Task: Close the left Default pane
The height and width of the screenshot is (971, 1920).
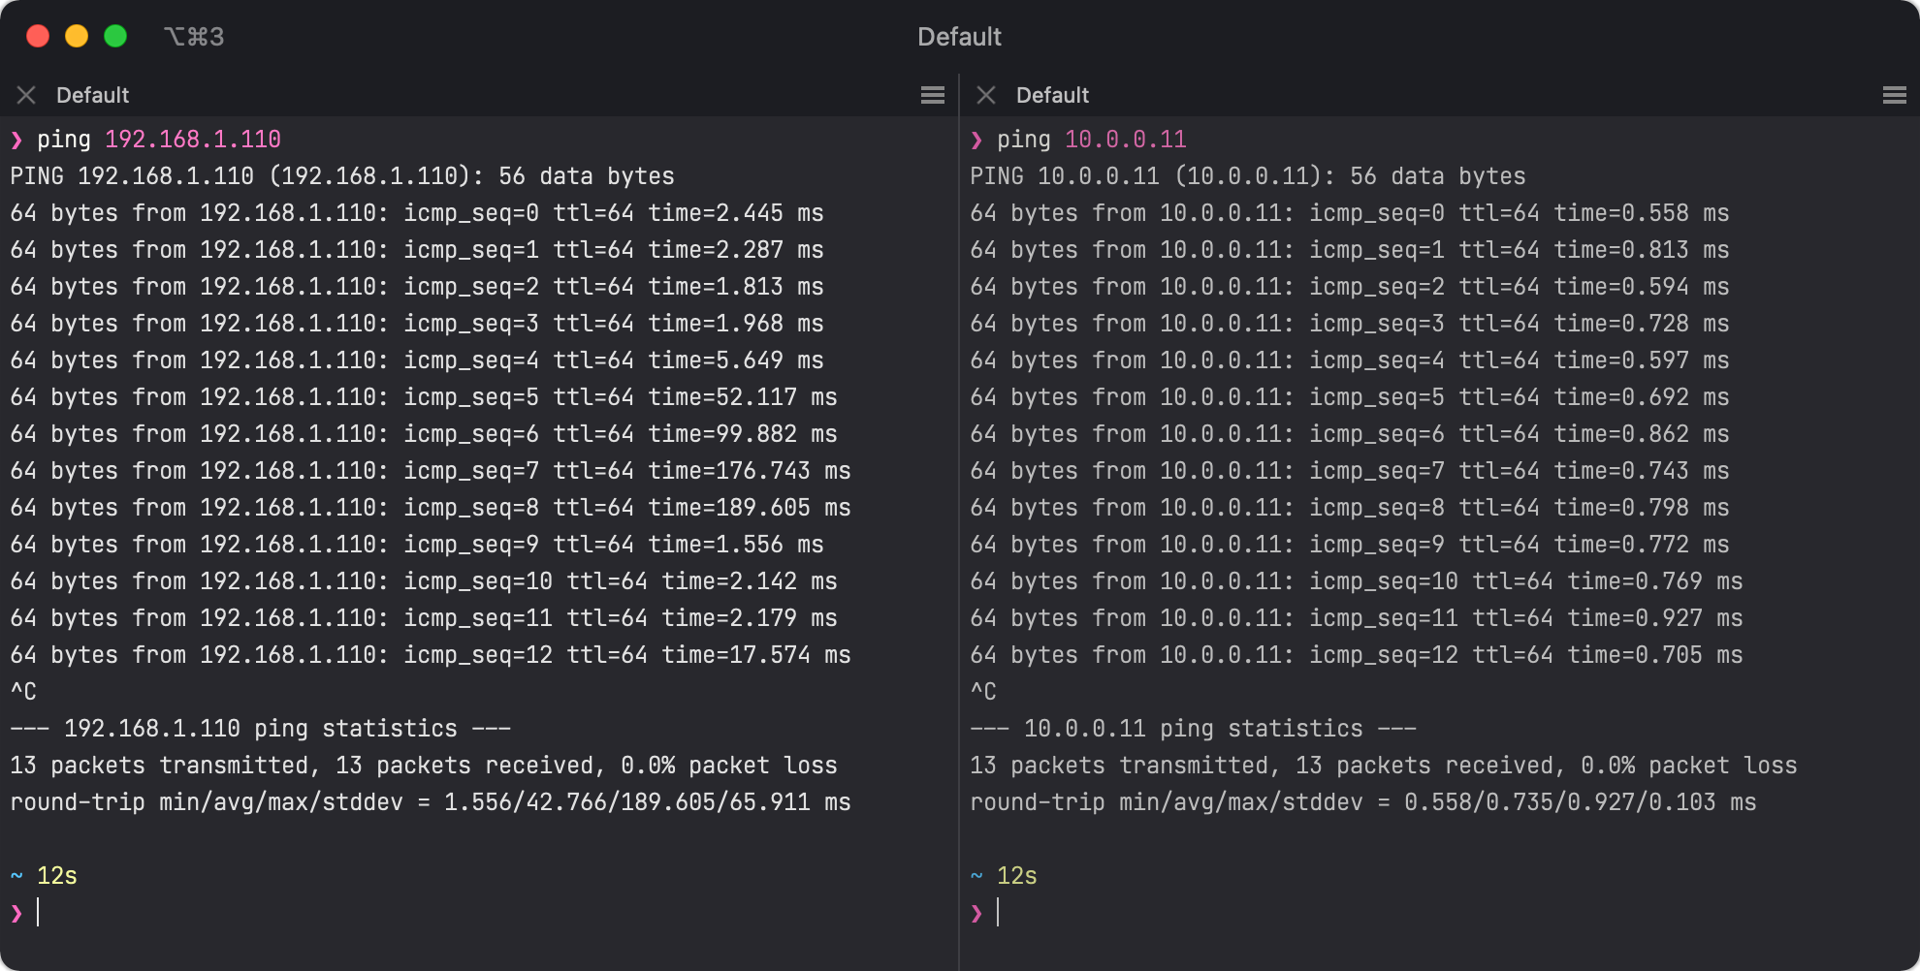Action: click(26, 95)
